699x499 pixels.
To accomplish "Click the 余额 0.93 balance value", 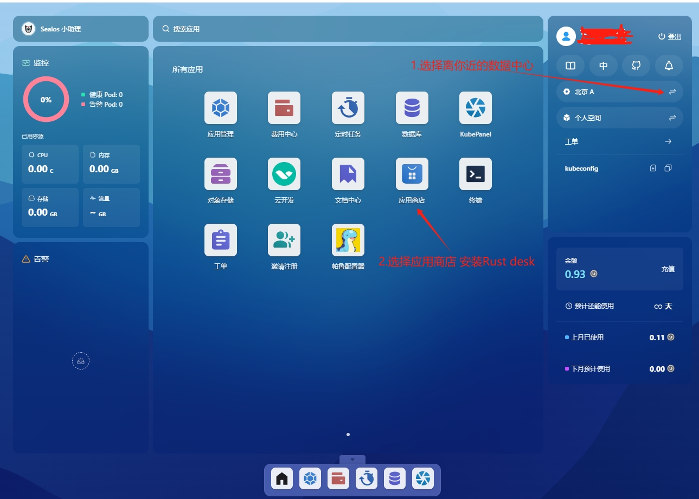I will pyautogui.click(x=575, y=274).
